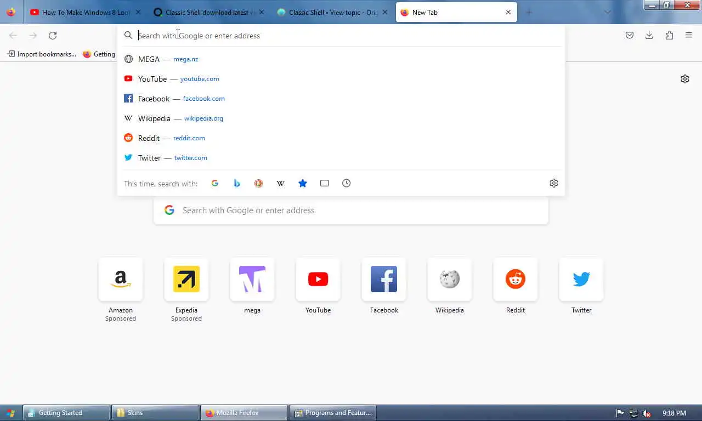Open muted volume tray icon
This screenshot has height=421, width=702.
(x=647, y=413)
